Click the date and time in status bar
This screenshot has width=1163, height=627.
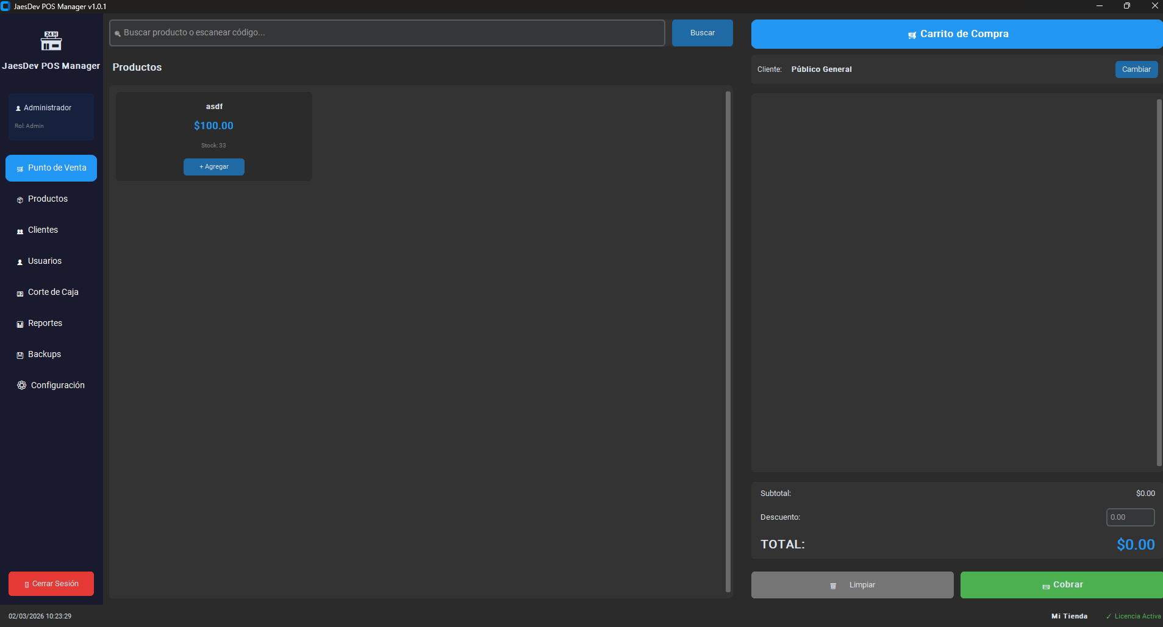point(40,616)
